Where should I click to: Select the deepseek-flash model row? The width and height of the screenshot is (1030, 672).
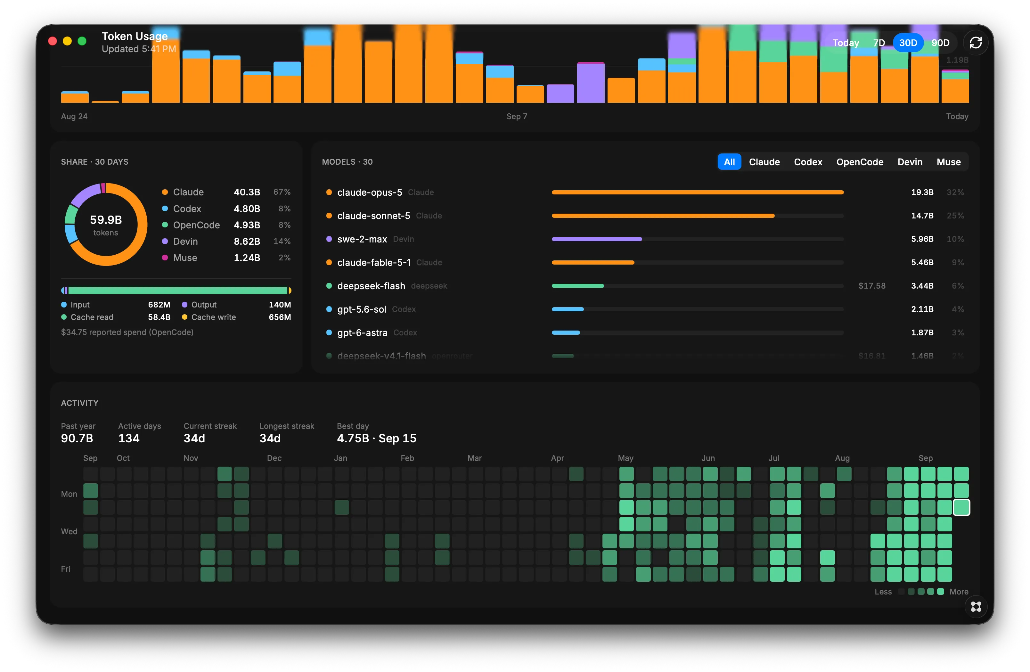pos(645,286)
